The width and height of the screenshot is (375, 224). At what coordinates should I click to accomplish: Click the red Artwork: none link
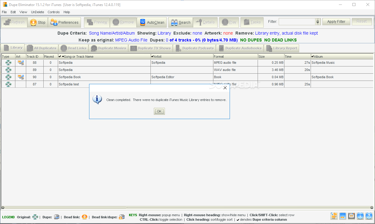[x=228, y=33]
